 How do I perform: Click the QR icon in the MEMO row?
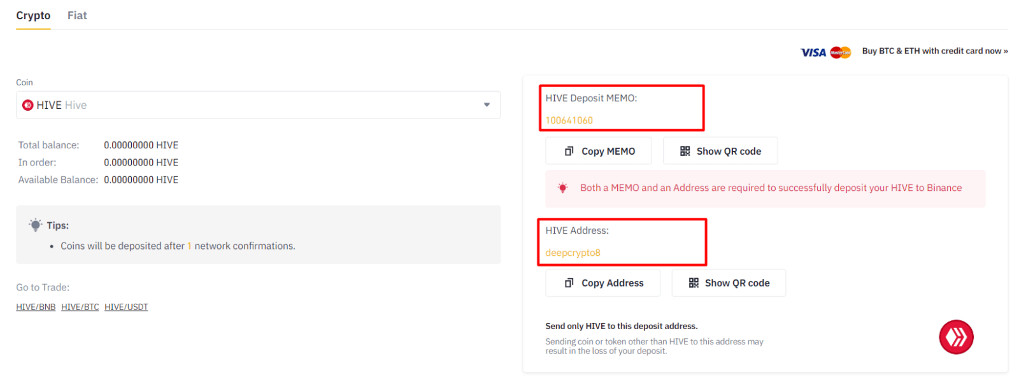[x=685, y=152]
